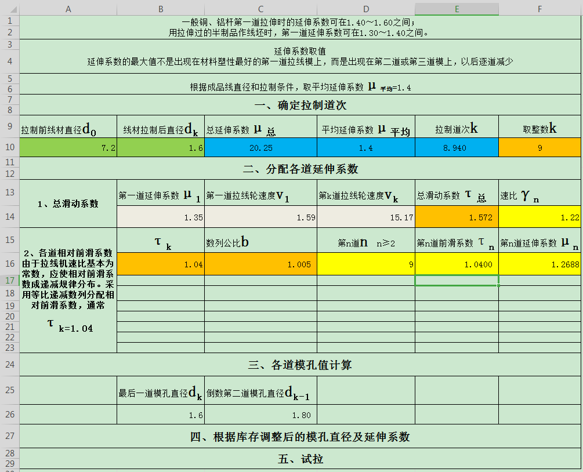
Task: Select cell showing 1.2688
Action: [x=539, y=264]
